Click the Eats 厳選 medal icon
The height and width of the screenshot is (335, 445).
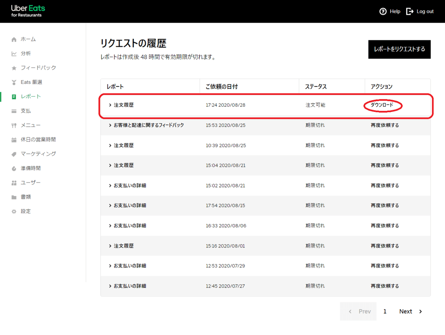point(14,82)
